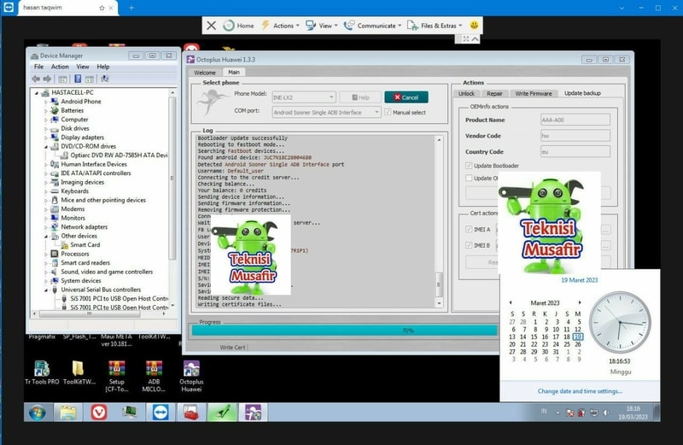Bookmark the hasan taqwim tab with the star icon

pos(102,8)
